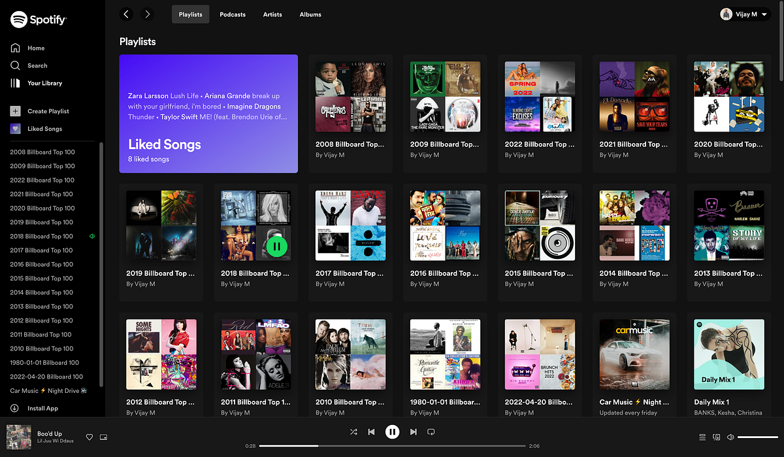
Task: Select the Home icon
Action: (14, 48)
